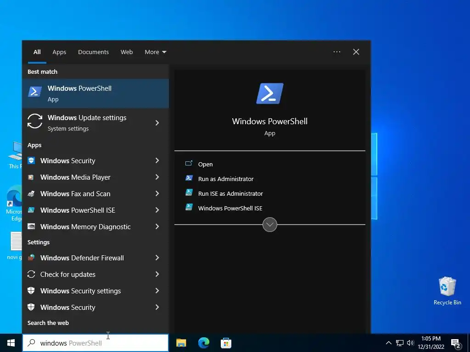Choose Run ISE as Administrator
470x352 pixels.
click(x=230, y=194)
